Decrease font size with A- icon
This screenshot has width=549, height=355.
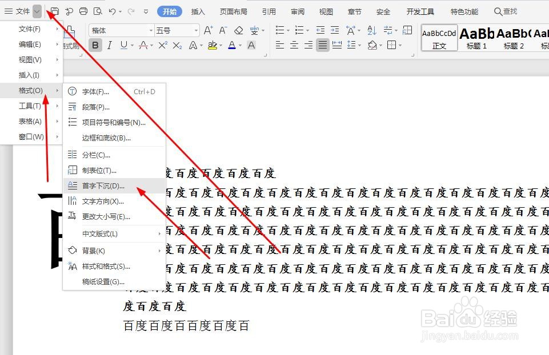pyautogui.click(x=223, y=30)
